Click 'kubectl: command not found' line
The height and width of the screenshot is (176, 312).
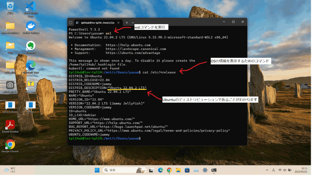click(x=94, y=68)
